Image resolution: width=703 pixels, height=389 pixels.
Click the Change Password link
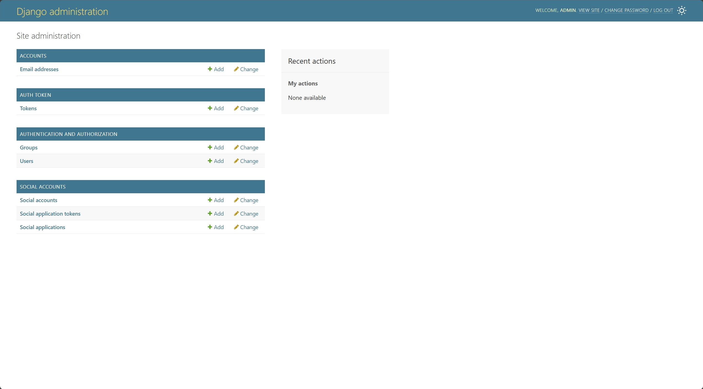pos(626,10)
